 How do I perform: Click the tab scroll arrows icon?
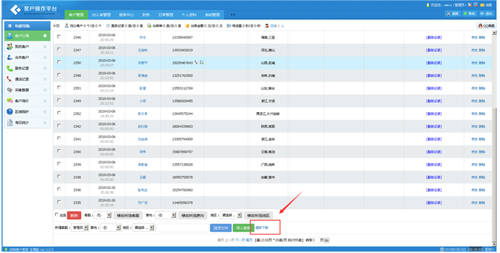233,14
